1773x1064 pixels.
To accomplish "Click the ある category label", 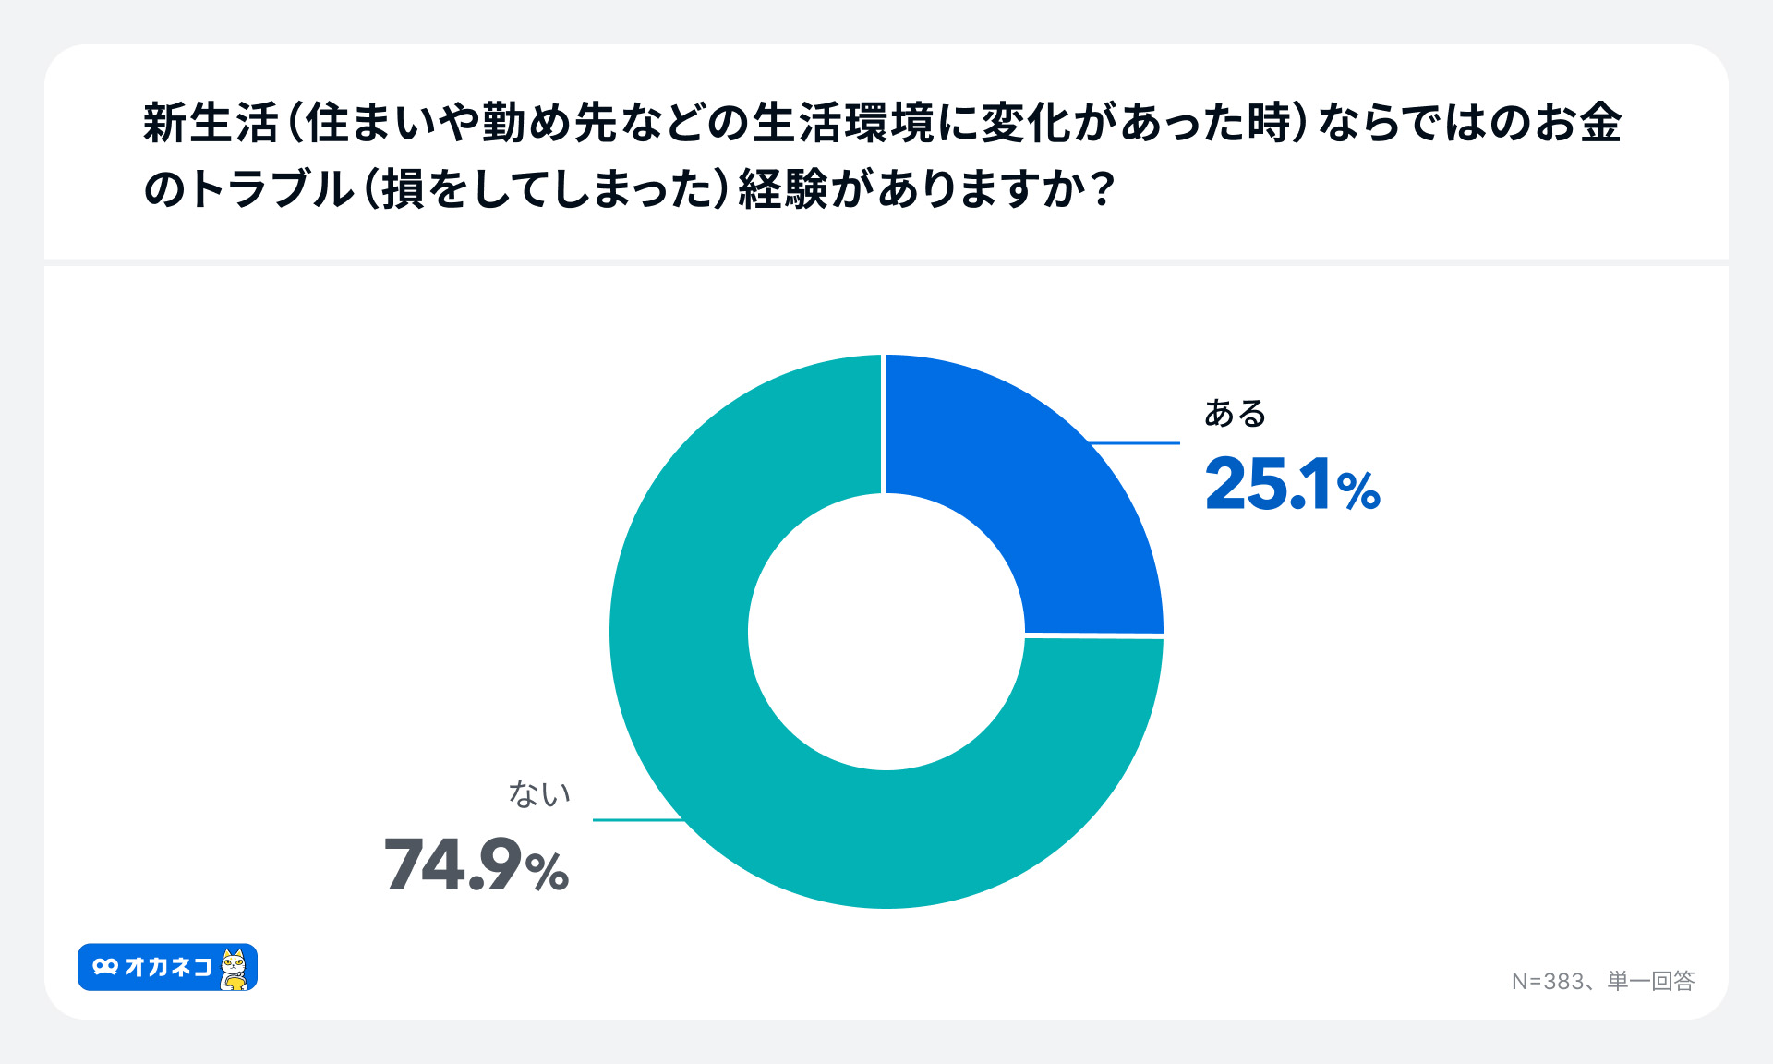I will click(1235, 413).
